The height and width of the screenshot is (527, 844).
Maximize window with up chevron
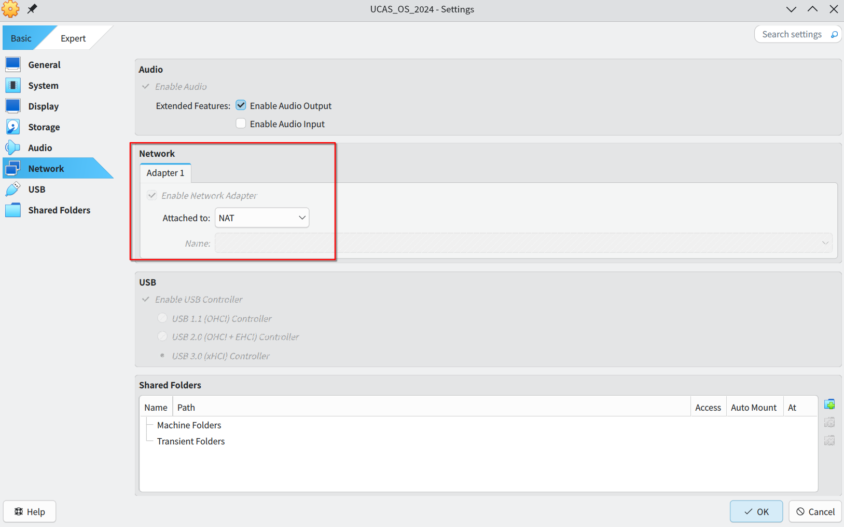click(x=812, y=9)
